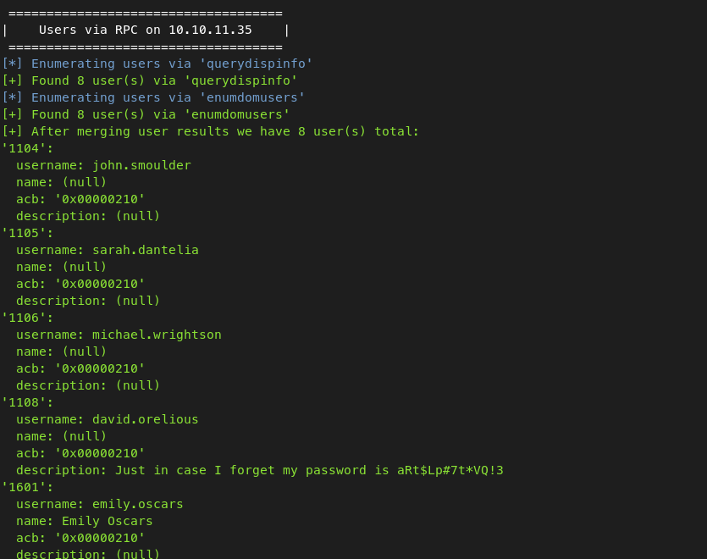Click the '1106' user ID line
The image size is (707, 559).
tap(27, 318)
